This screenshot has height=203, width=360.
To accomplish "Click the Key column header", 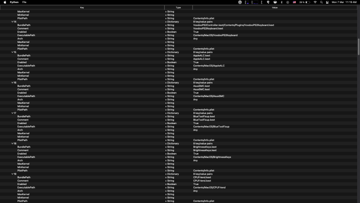I will (x=82, y=8).
